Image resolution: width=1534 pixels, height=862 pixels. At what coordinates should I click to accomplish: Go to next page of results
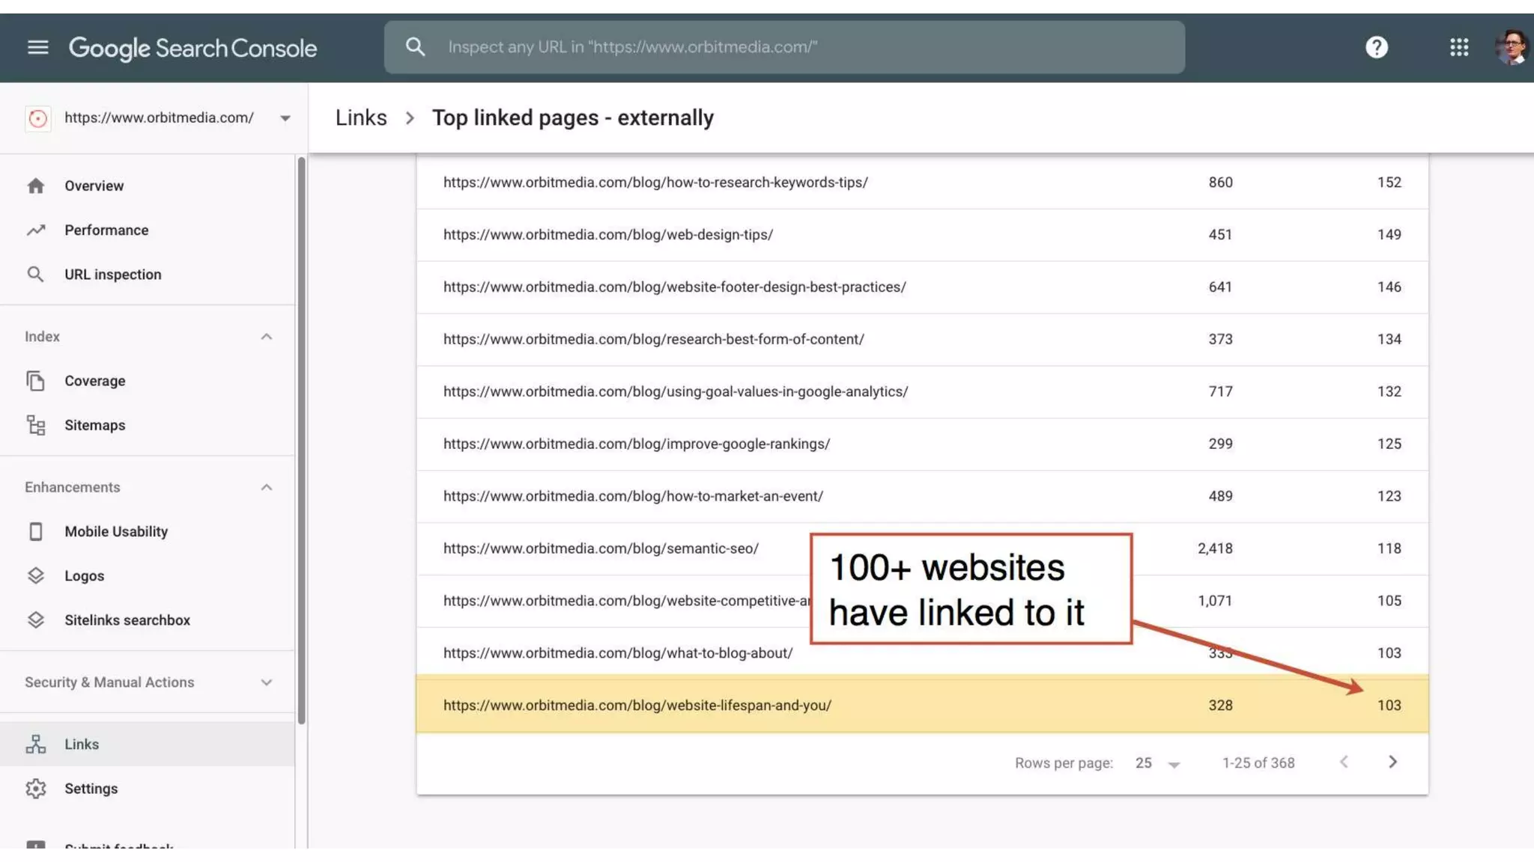click(x=1392, y=762)
